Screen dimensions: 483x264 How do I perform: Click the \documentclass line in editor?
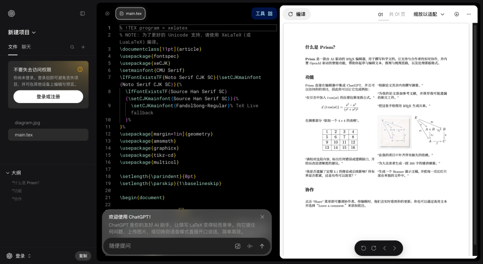(x=160, y=49)
